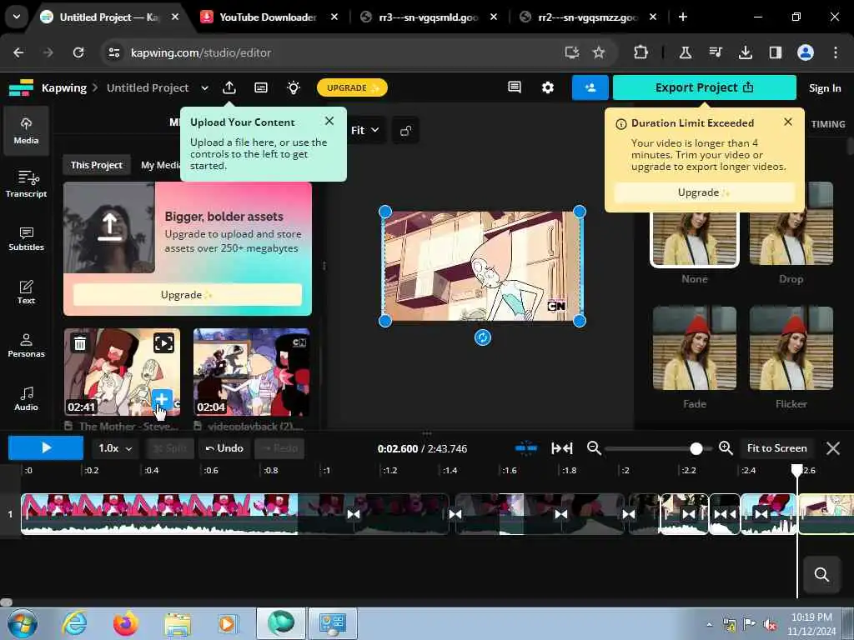Viewport: 854px width, 640px height.
Task: Open project settings gear icon
Action: (x=547, y=87)
